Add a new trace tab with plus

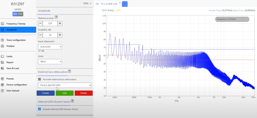(125, 4)
